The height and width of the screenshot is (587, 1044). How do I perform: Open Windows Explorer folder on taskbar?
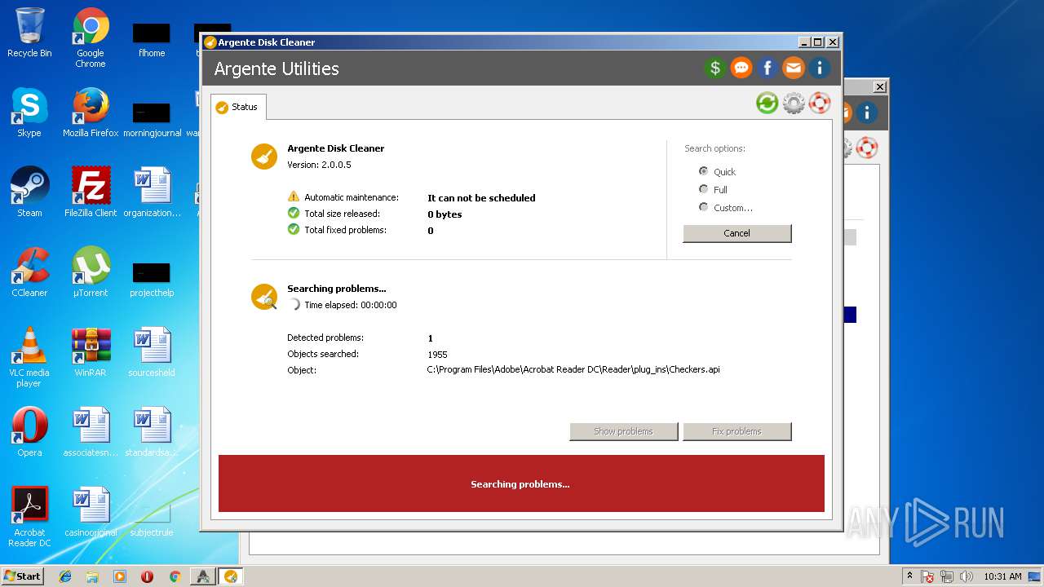pos(92,576)
